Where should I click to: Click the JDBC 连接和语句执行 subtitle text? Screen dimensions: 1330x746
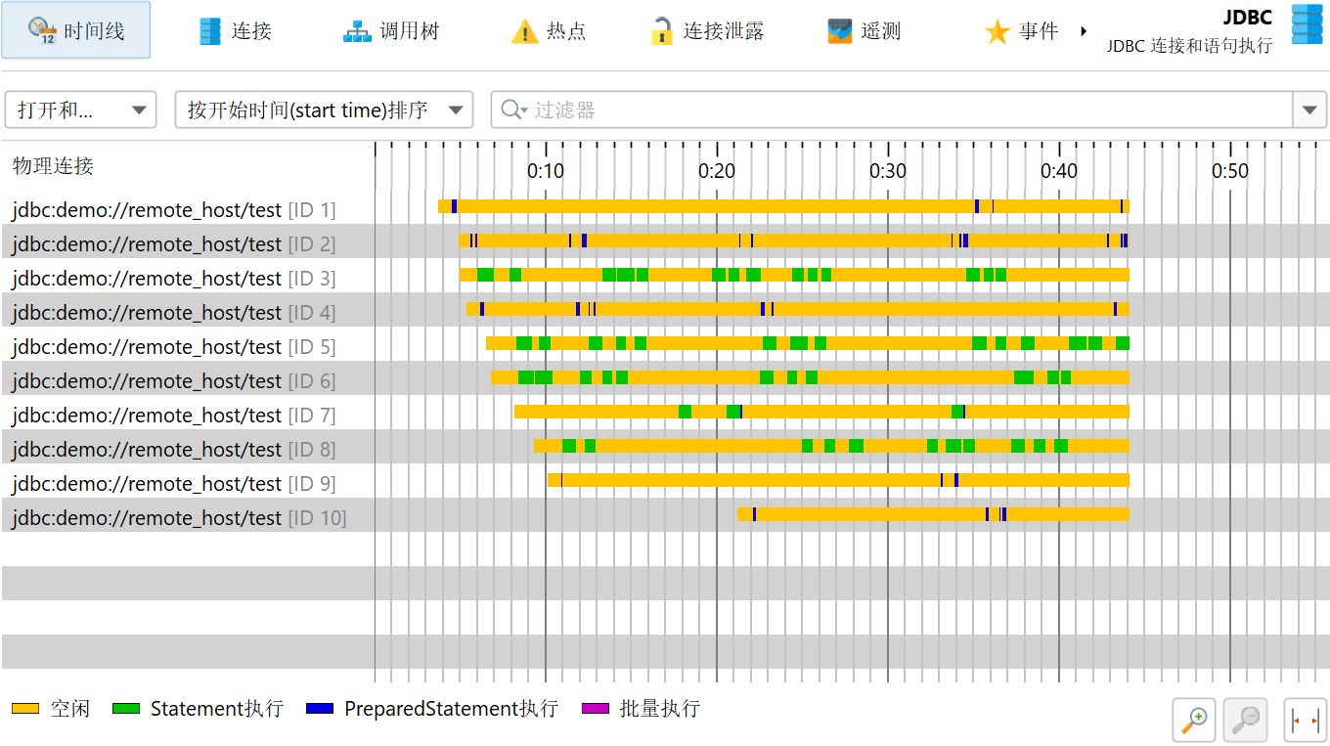pyautogui.click(x=1189, y=46)
